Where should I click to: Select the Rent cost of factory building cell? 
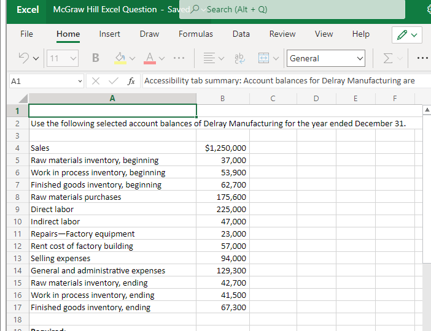[112, 246]
